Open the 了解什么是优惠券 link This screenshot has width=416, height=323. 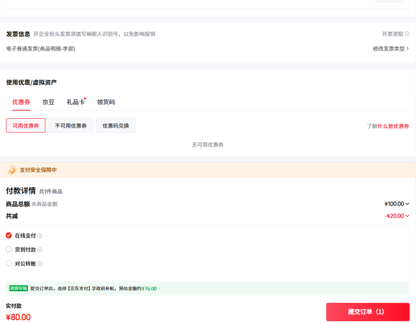(x=388, y=126)
